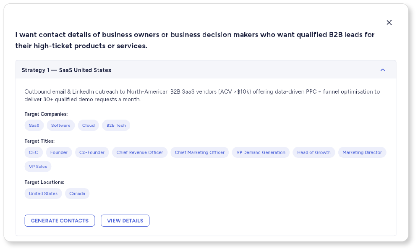Click the Marketing Director title chip
Viewport: 418px width, 251px height.
click(362, 152)
